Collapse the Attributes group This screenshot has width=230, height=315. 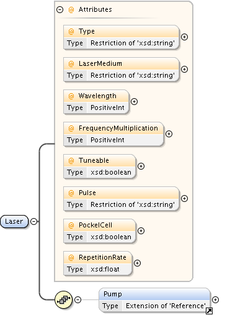coord(60,9)
